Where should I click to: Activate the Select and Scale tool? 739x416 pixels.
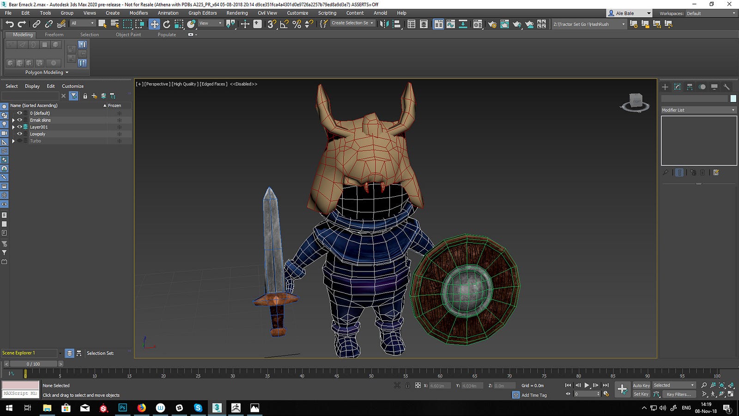tap(179, 24)
